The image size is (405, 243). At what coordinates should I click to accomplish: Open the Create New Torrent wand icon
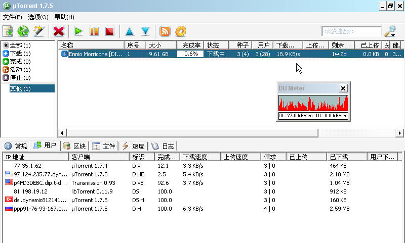pos(39,31)
